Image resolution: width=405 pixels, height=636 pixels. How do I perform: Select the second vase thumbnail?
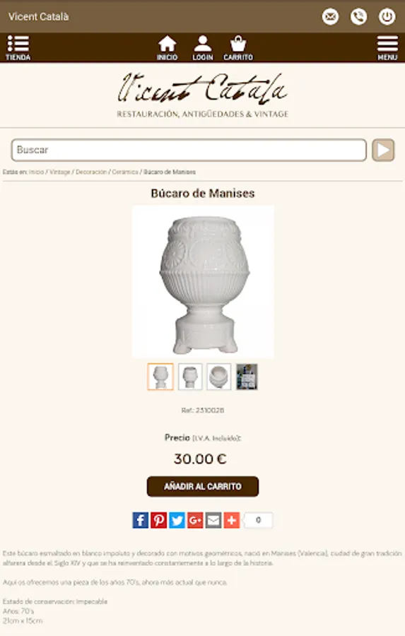point(190,377)
